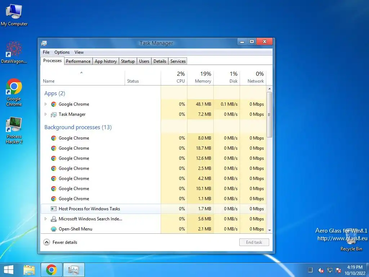Expand Google Chrome app row

(46, 104)
